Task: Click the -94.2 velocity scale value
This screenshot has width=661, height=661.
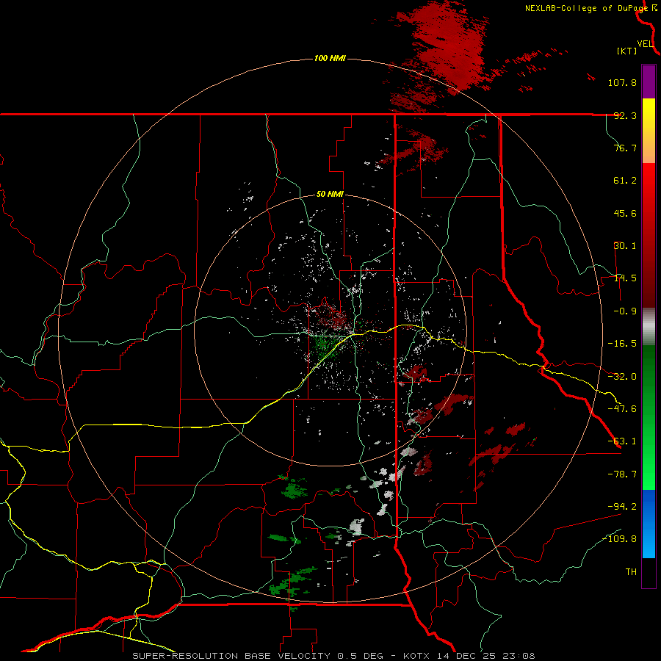Action: (x=622, y=506)
